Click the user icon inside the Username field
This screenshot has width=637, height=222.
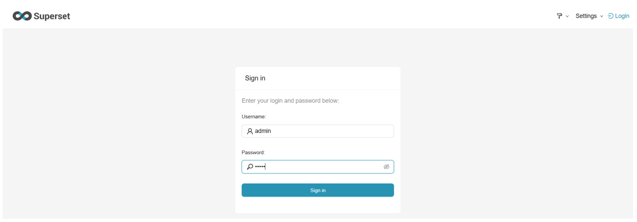250,131
